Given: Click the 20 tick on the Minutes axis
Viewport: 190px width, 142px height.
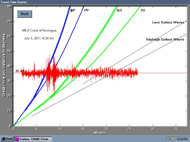Looking at the screenshot, I should 106,129.
